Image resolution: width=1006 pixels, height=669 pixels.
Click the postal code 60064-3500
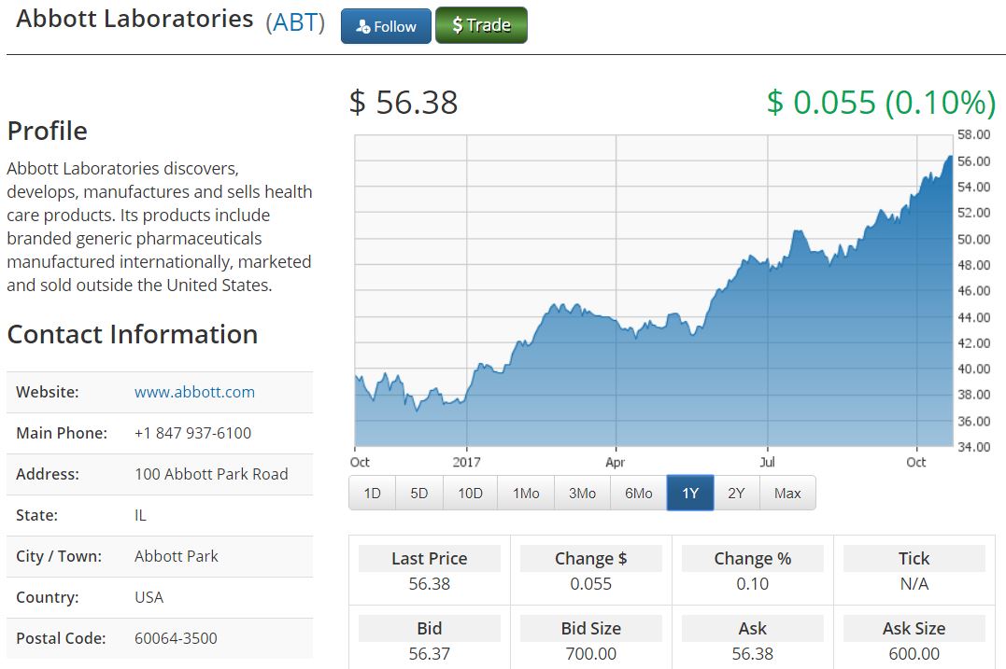(176, 638)
